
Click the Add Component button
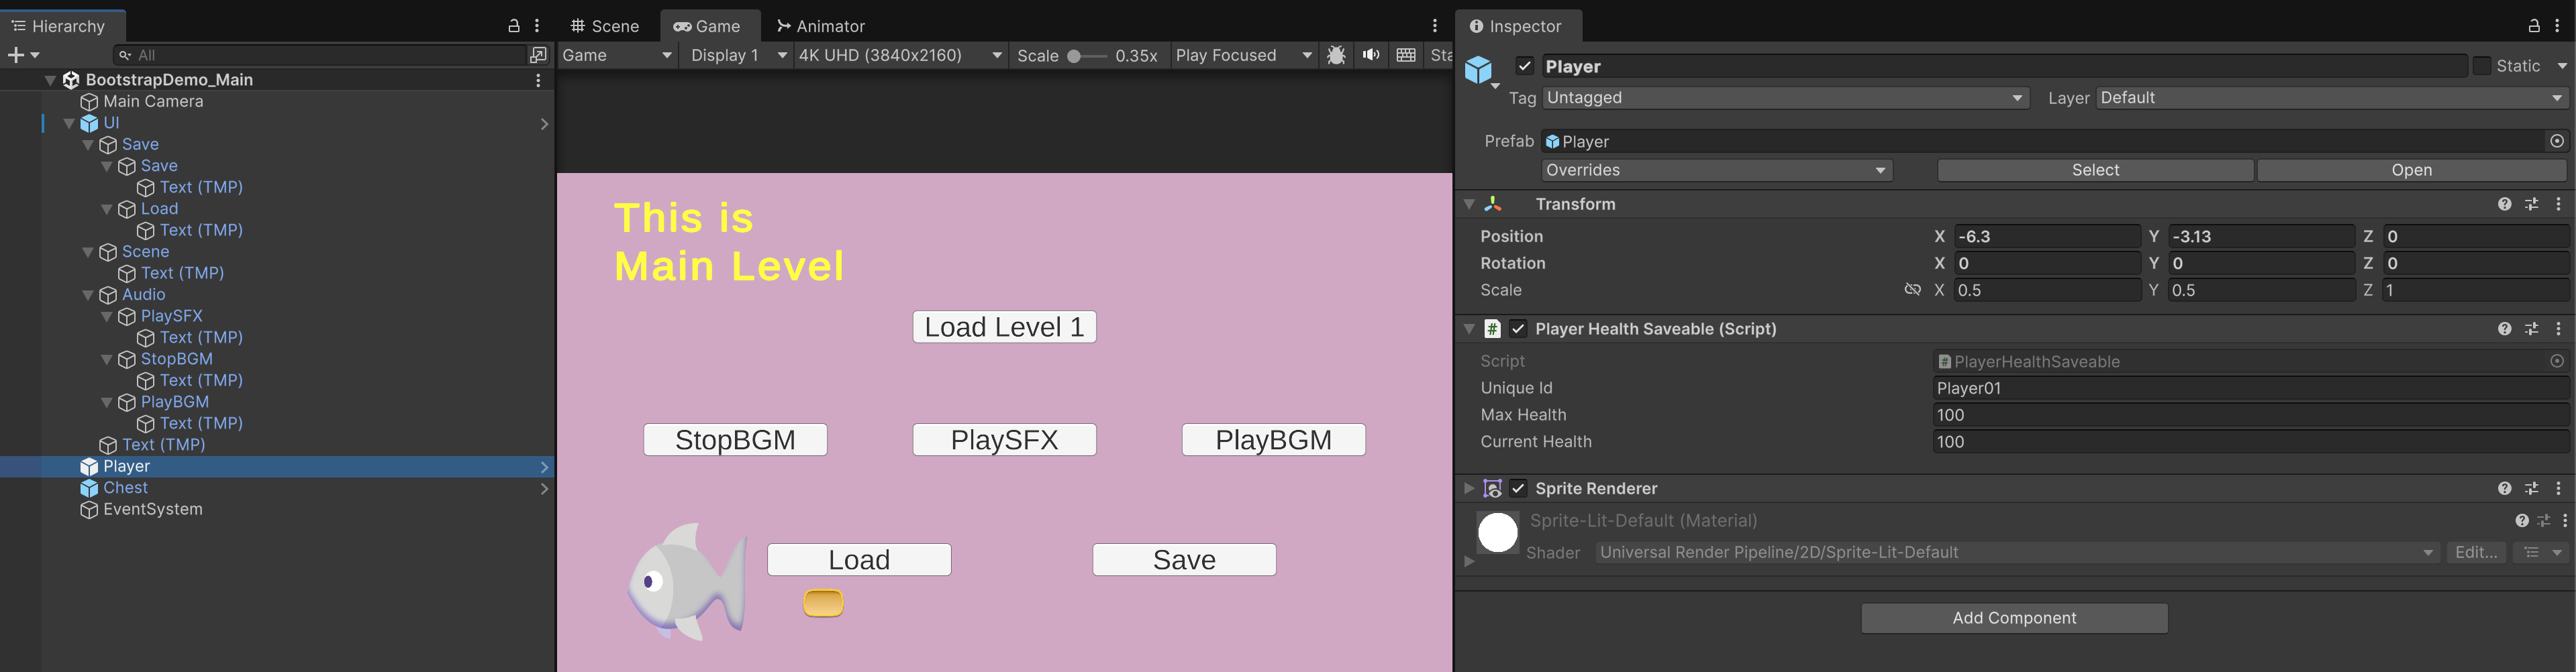[2014, 618]
